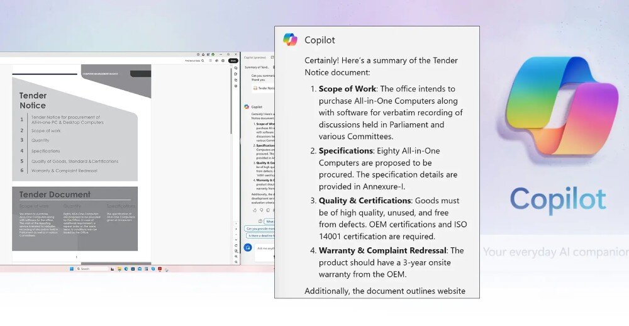Click 'Warranty & Complaint Redressal' list entry
Screen dimensions: 629x326
pyautogui.click(x=64, y=171)
